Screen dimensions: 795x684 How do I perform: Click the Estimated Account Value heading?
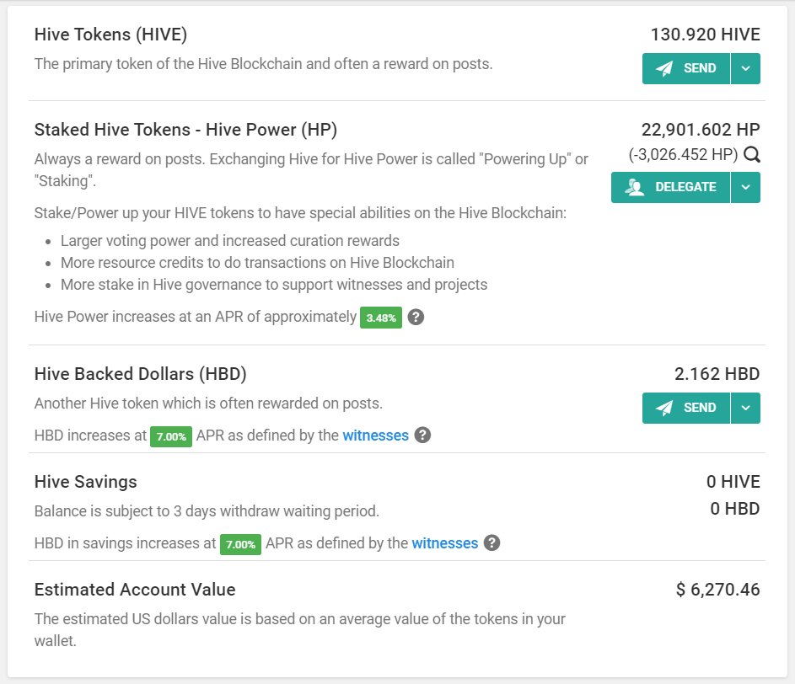tap(135, 590)
